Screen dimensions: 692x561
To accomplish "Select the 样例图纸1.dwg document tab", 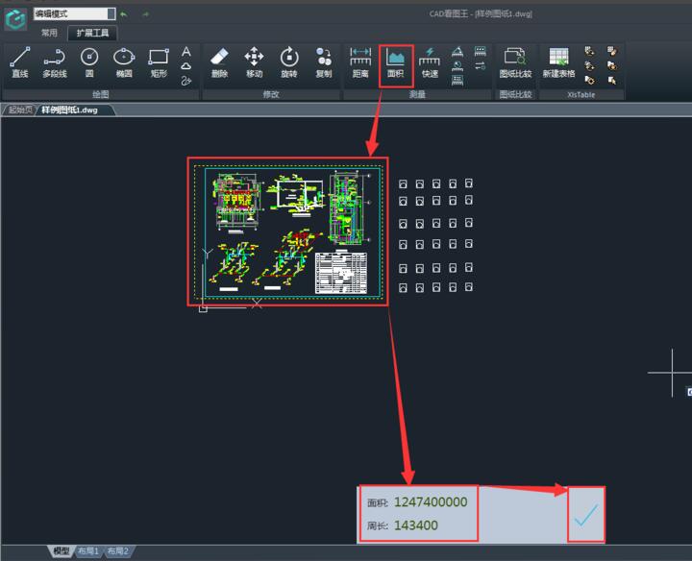I will (69, 110).
